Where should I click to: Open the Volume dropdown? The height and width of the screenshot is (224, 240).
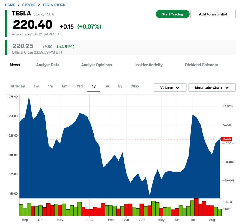point(170,87)
